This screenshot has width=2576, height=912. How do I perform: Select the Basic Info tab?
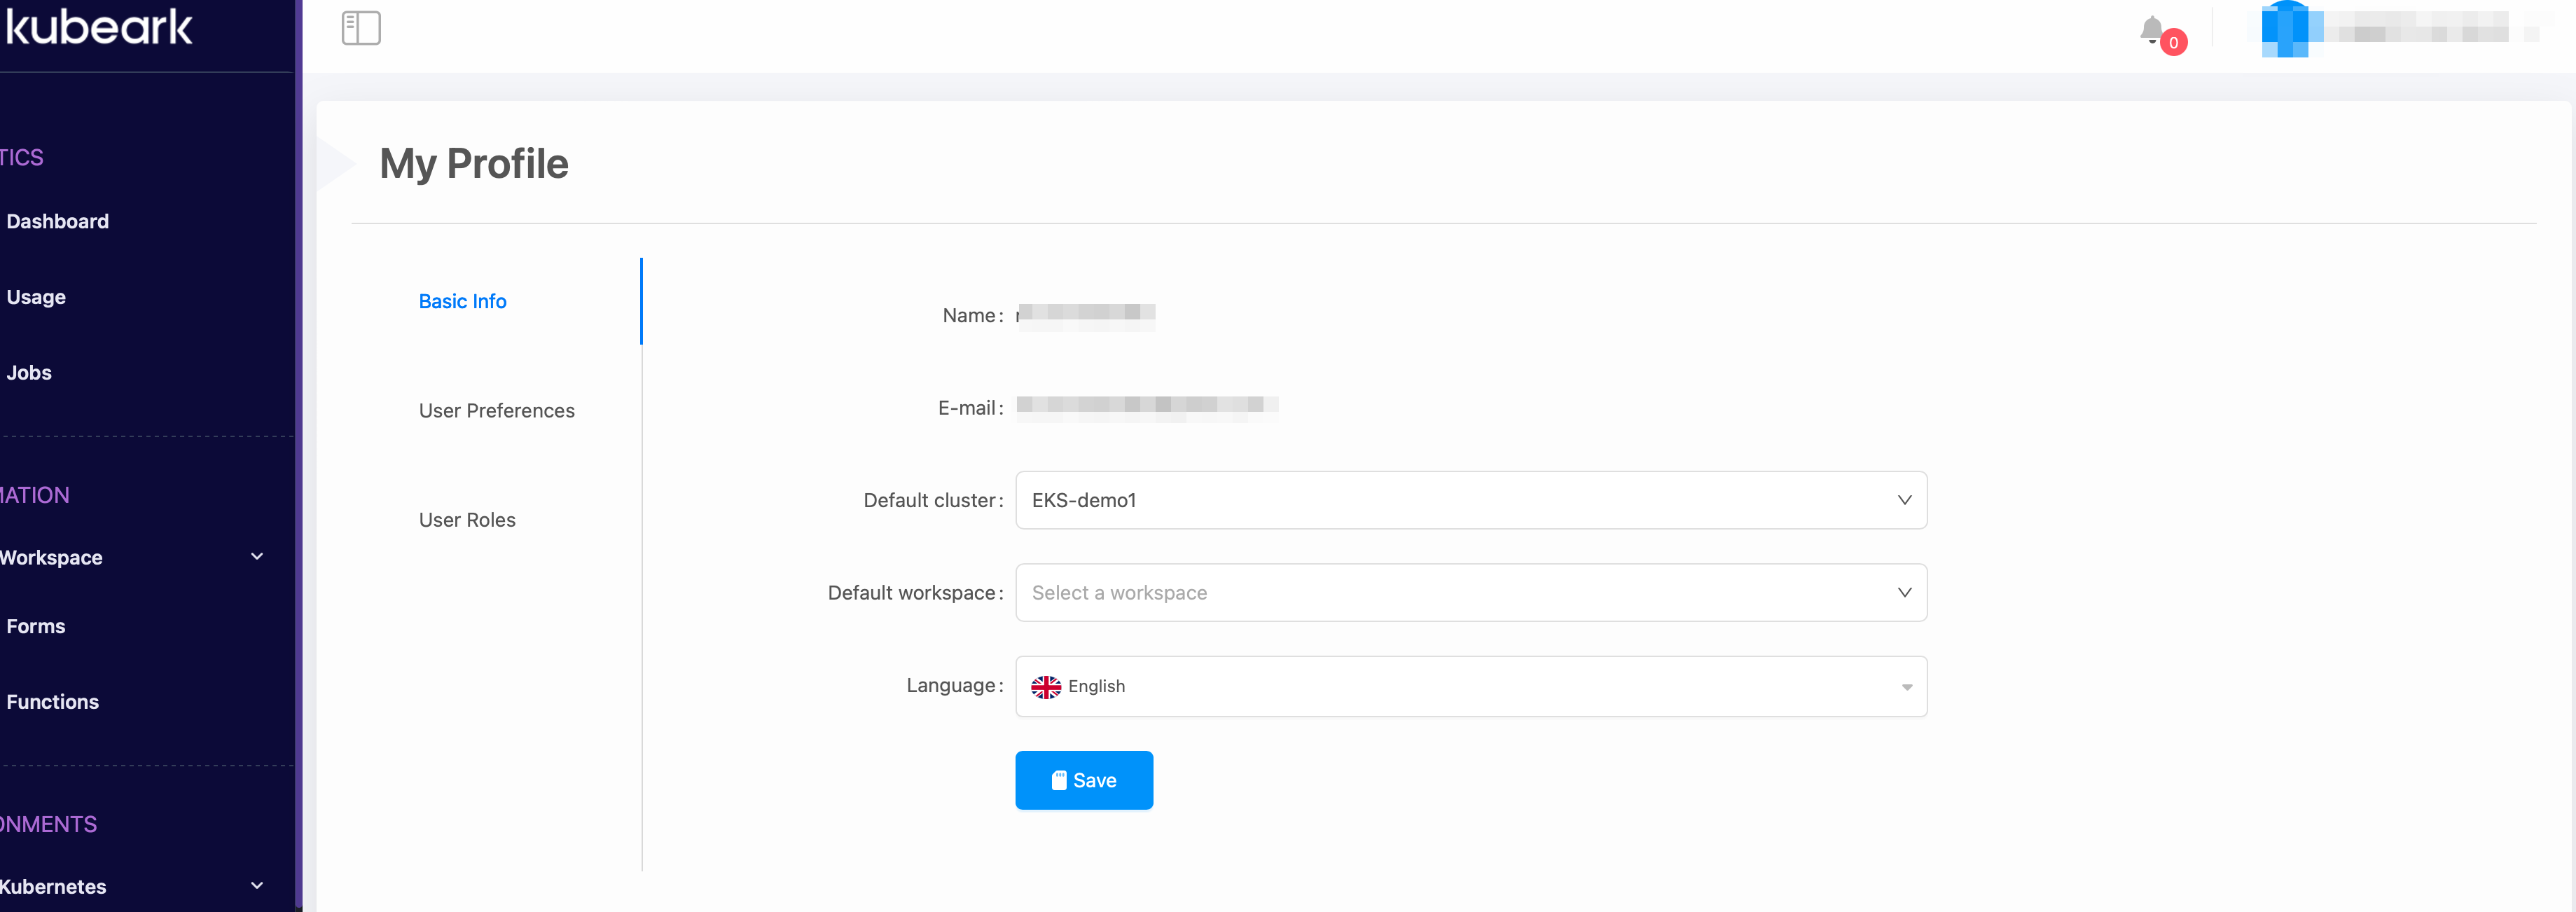point(462,301)
